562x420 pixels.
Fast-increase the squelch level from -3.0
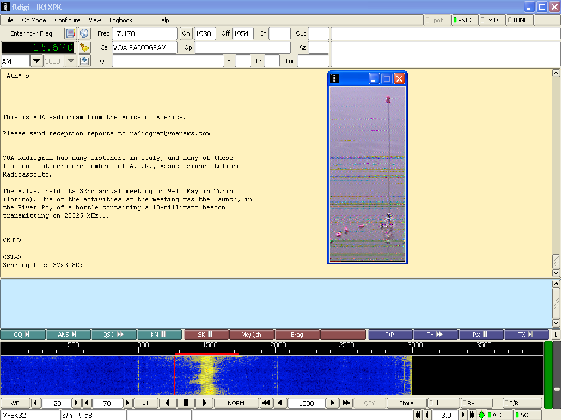pos(472,415)
